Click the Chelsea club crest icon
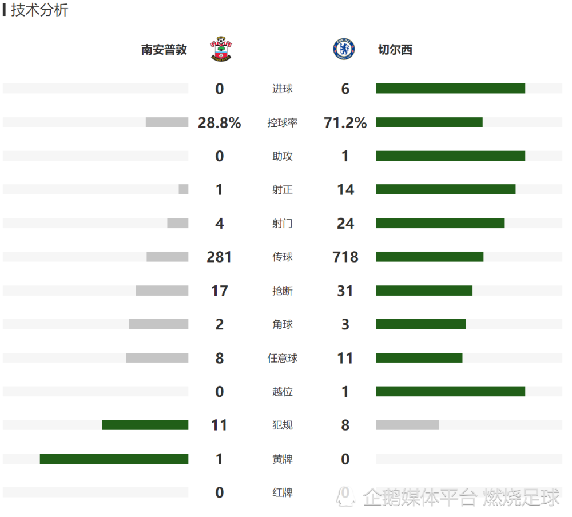Image resolution: width=572 pixels, height=517 pixels. tap(344, 50)
